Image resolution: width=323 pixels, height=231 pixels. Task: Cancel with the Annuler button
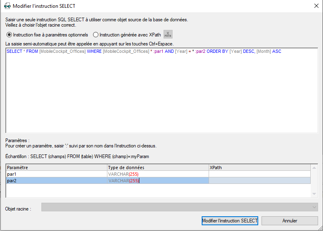pyautogui.click(x=289, y=221)
